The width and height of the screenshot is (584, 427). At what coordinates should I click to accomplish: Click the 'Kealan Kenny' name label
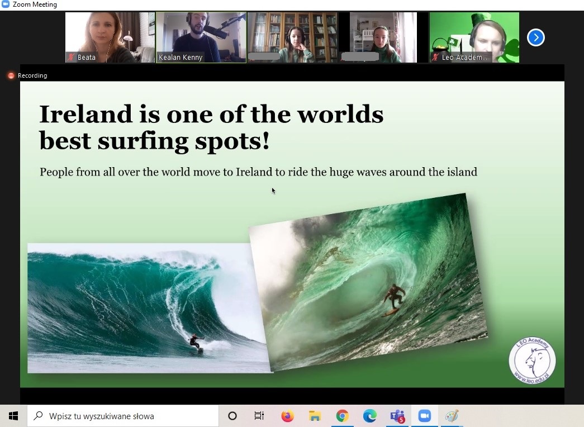181,58
